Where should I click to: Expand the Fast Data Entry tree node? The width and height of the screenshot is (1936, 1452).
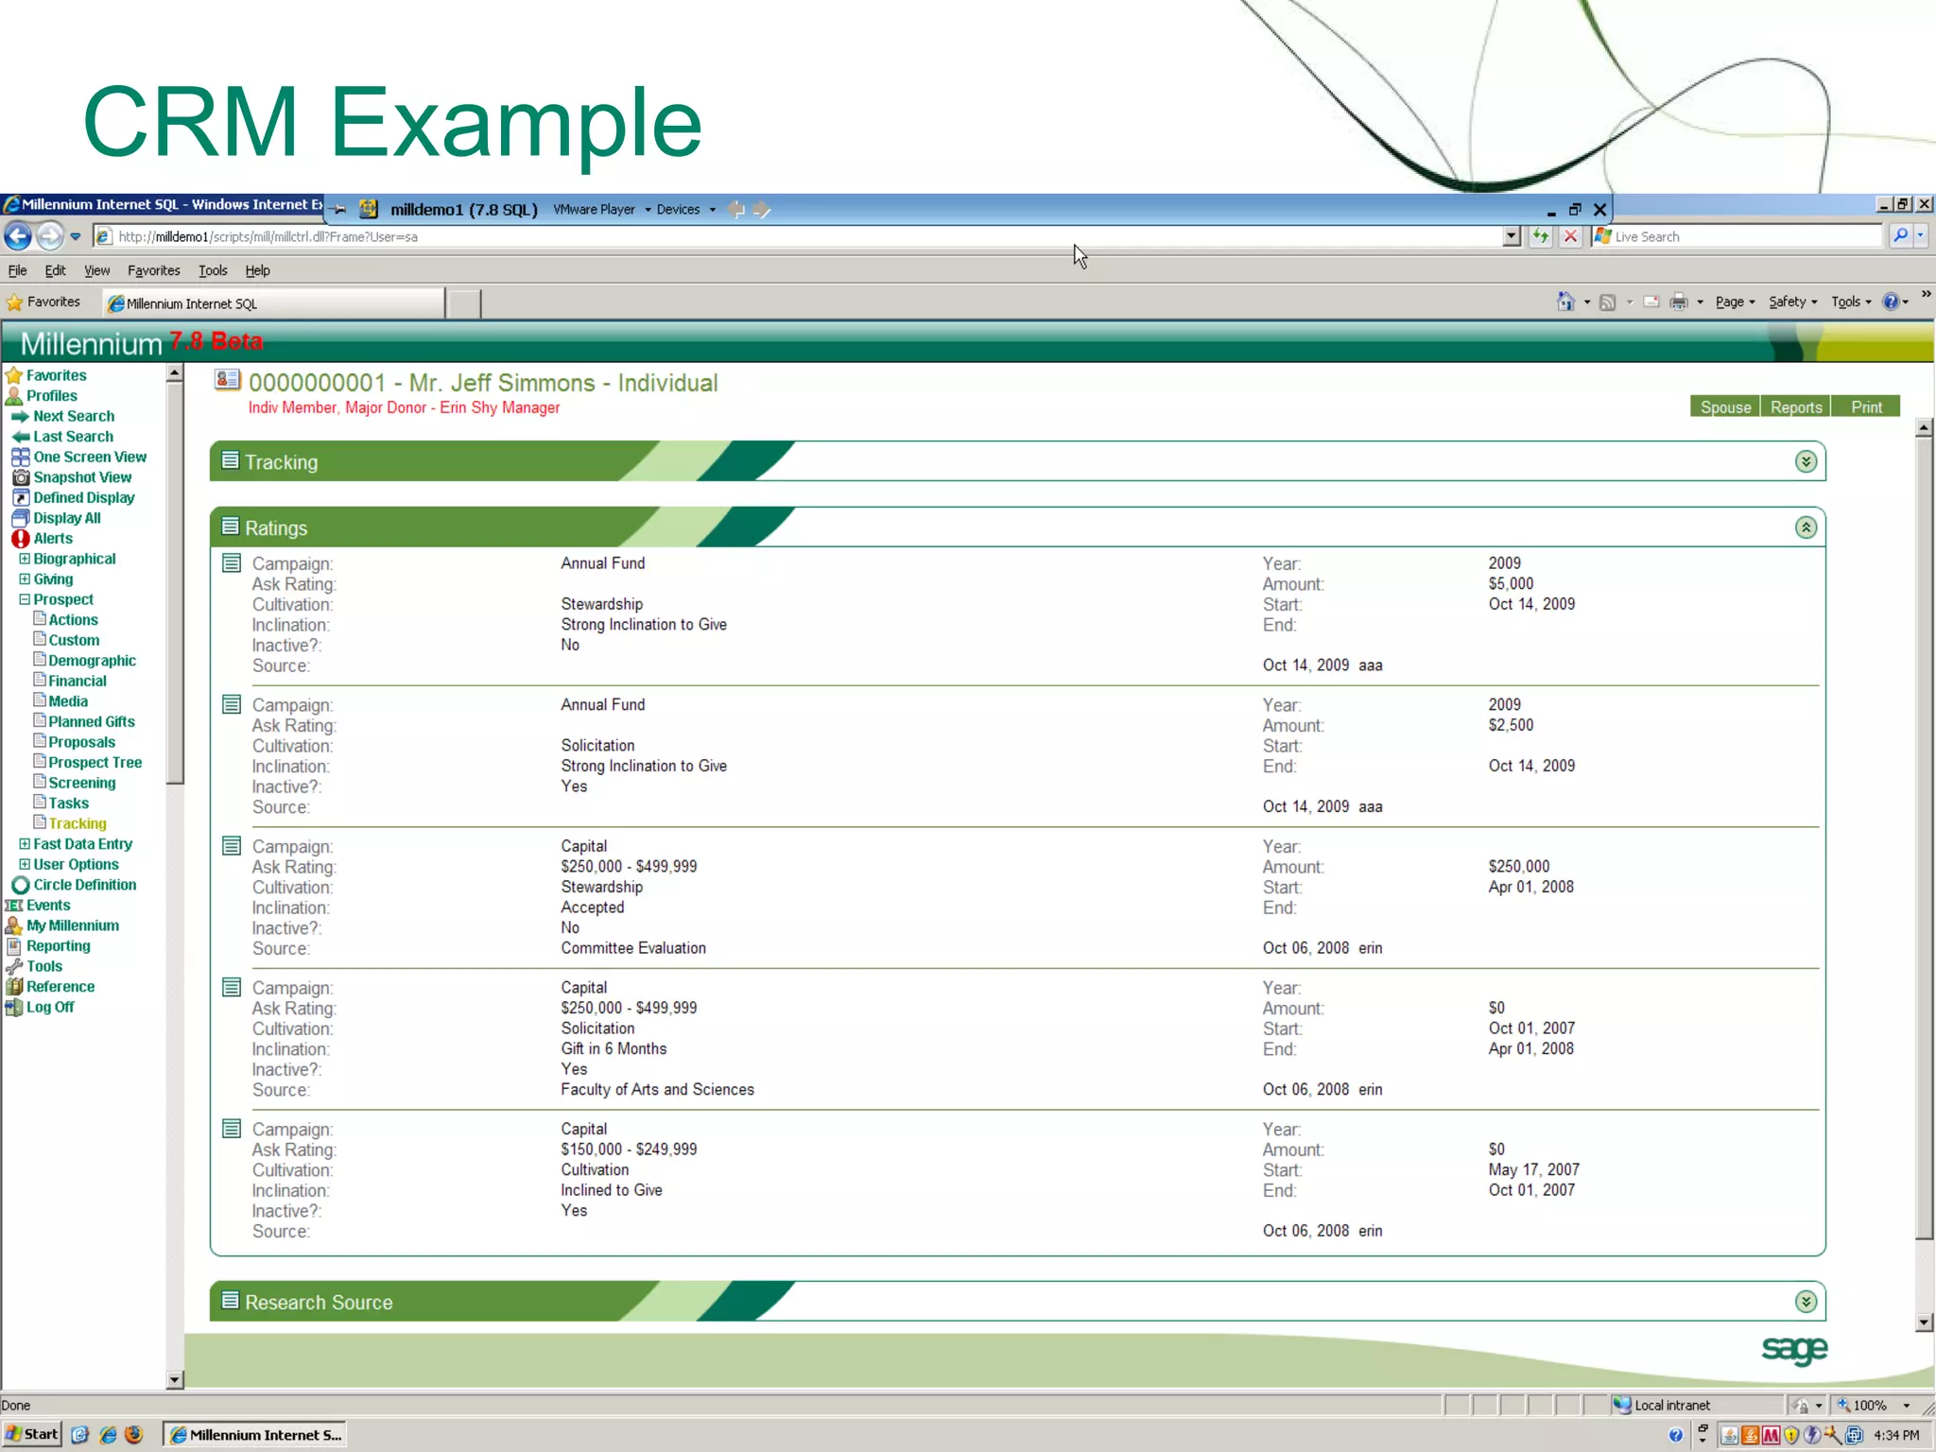(25, 844)
